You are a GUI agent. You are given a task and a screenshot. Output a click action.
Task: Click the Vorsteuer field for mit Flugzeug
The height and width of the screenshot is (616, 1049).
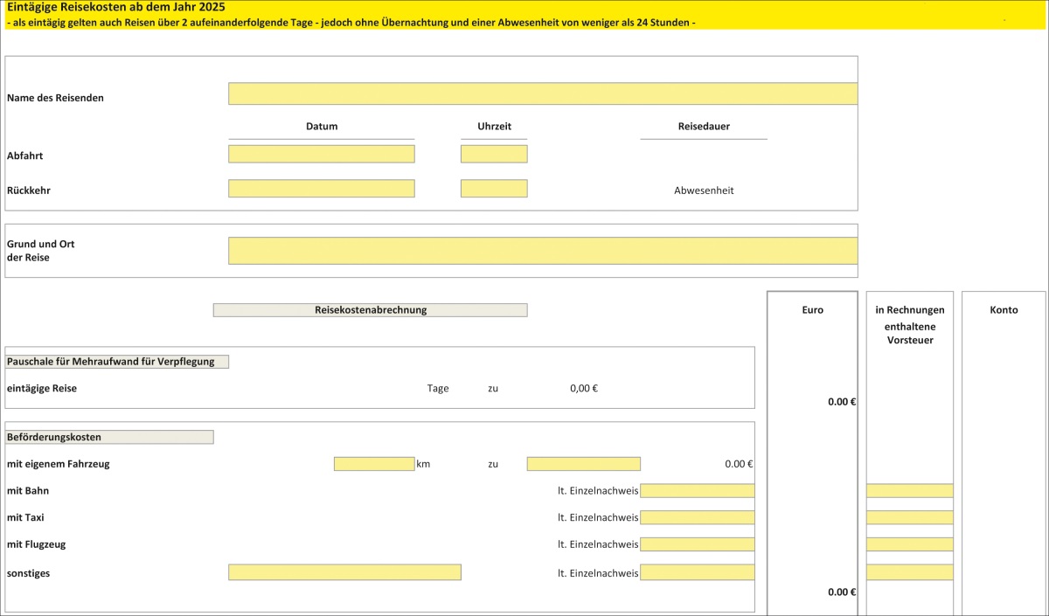[x=909, y=544]
